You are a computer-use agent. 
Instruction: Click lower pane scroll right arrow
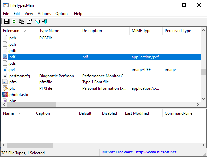pos(203,145)
